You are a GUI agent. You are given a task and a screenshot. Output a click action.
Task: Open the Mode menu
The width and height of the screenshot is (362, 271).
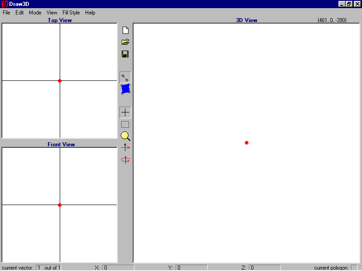[x=35, y=13]
